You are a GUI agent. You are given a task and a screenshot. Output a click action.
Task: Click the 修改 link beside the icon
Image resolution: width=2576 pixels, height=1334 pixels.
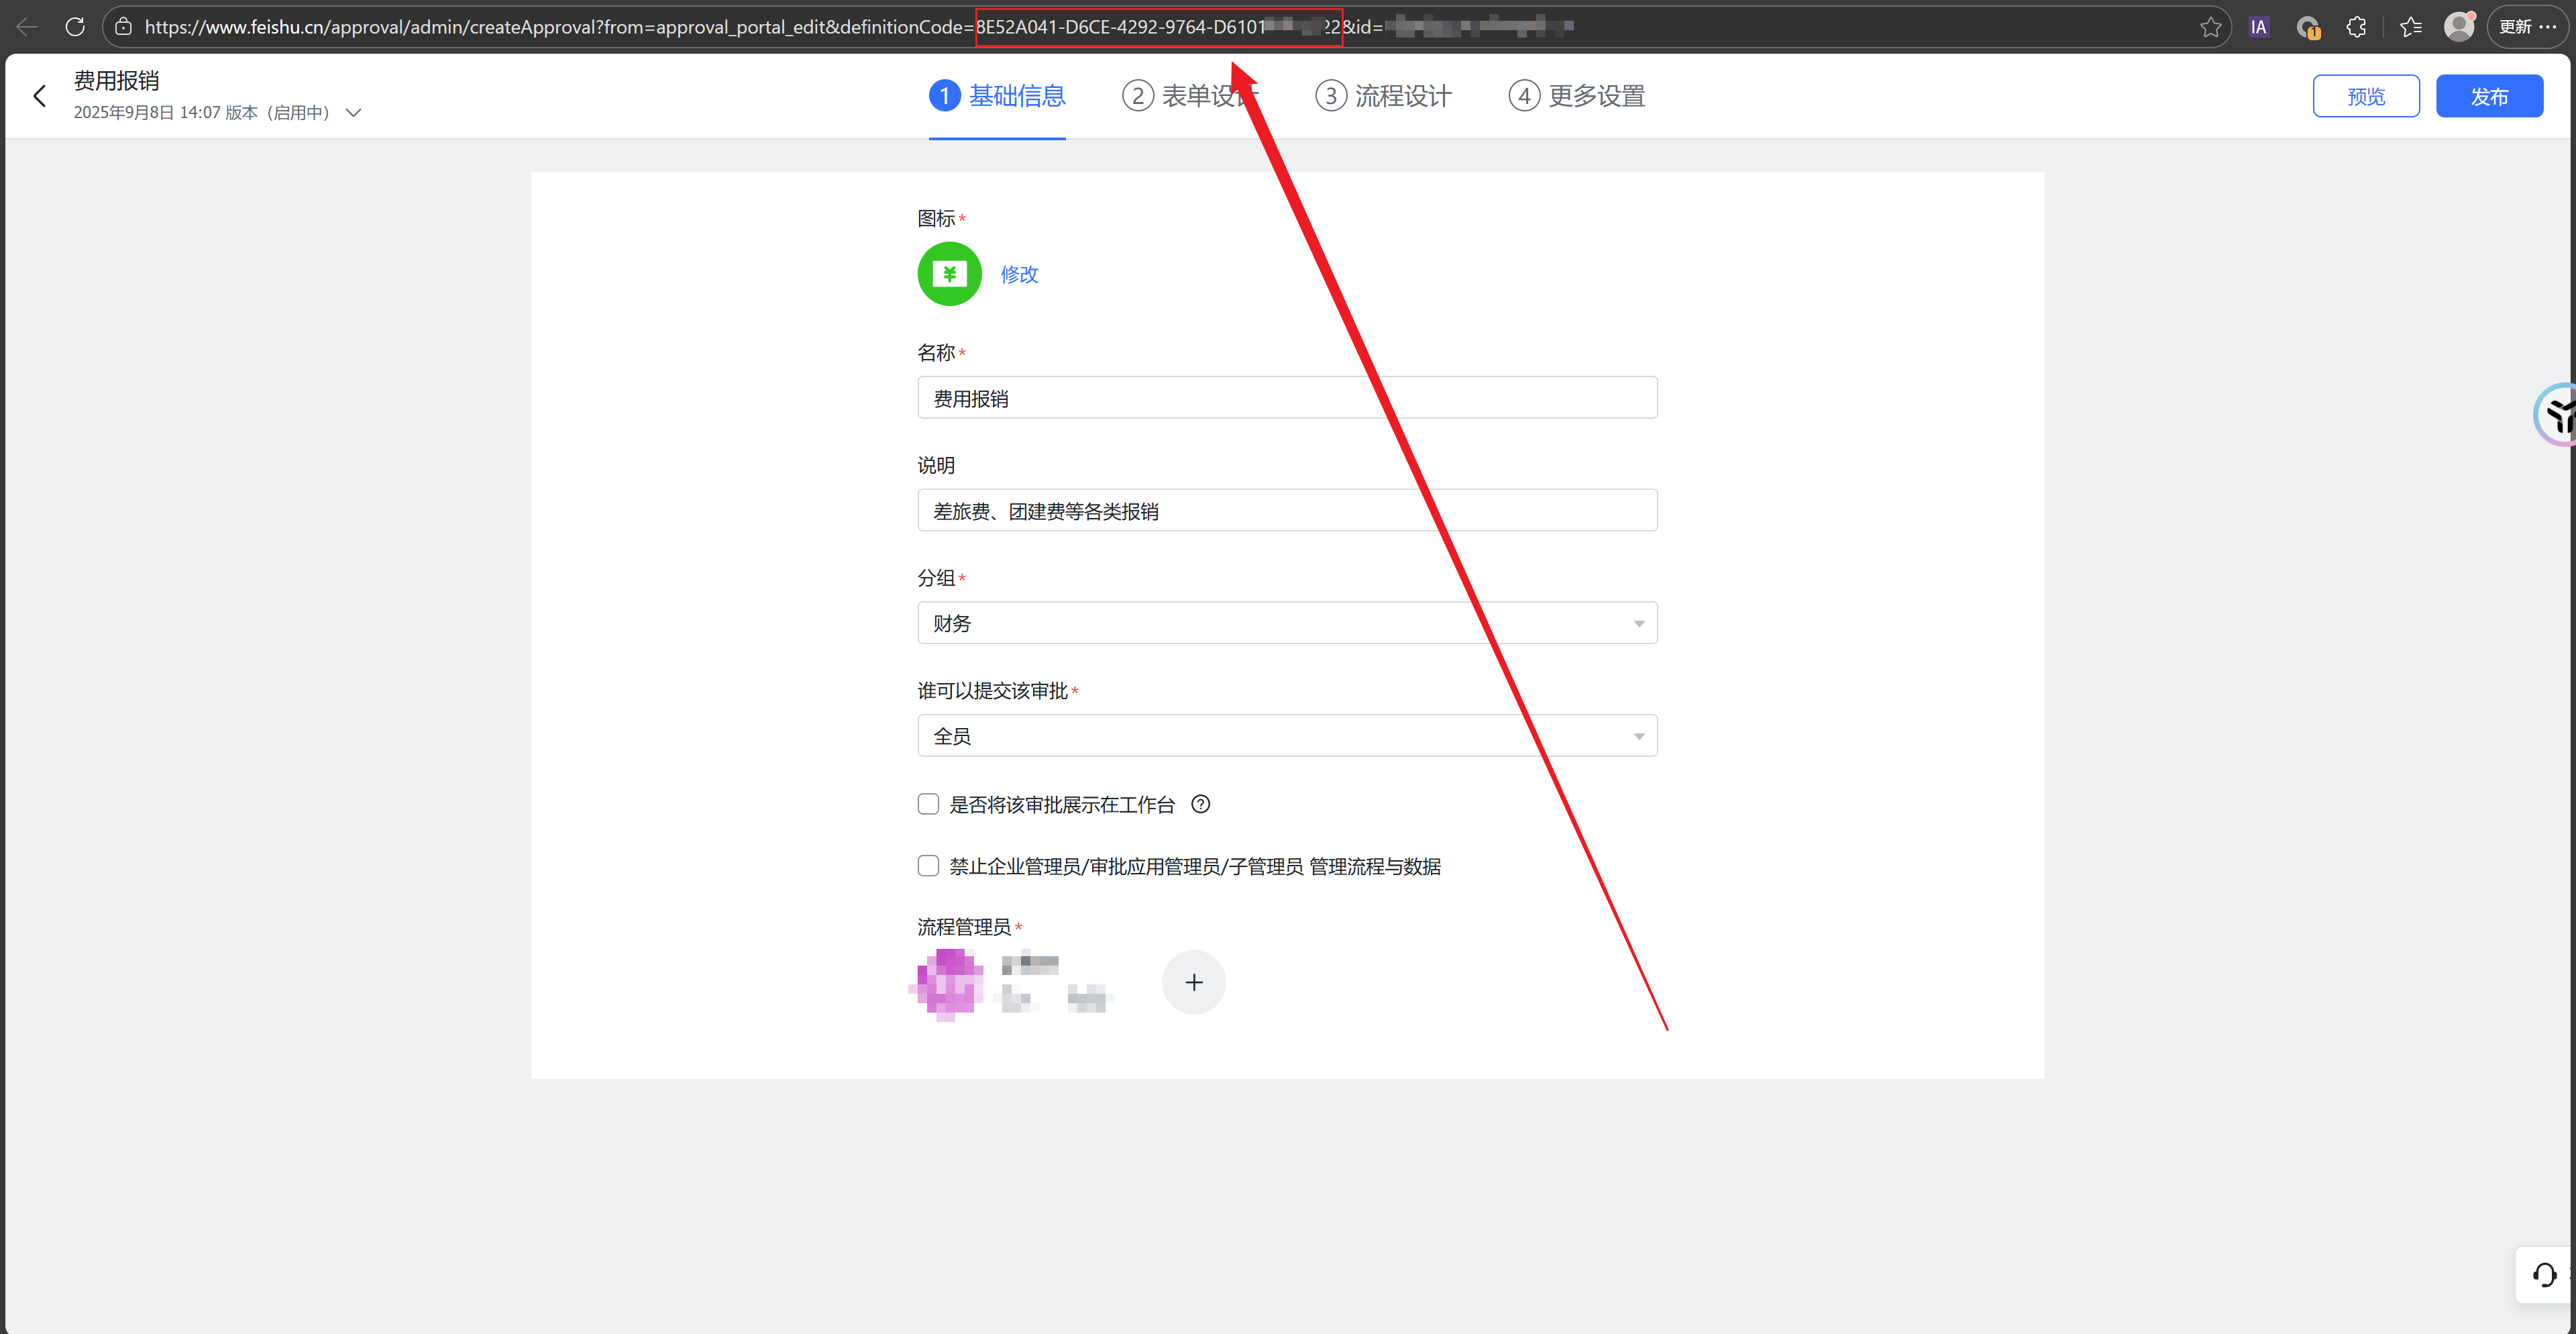point(1019,274)
